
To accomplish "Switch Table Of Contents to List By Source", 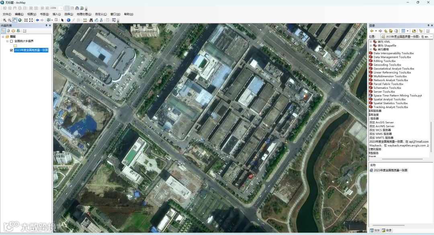I will click(8, 31).
